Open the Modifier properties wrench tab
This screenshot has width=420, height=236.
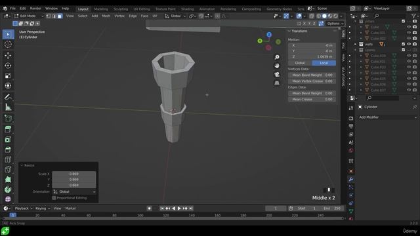coord(351,179)
